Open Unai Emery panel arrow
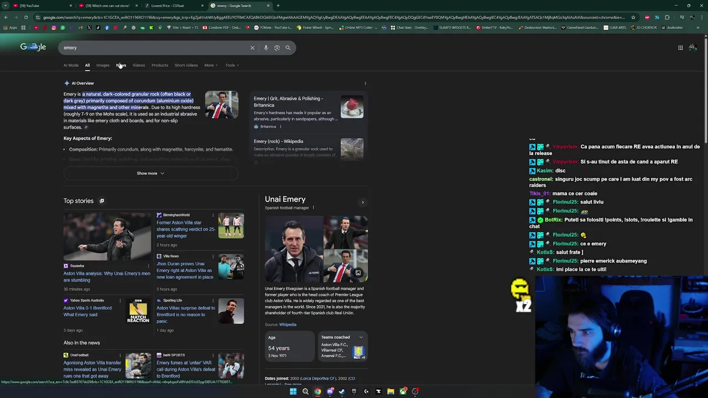The image size is (708, 398). pos(363,202)
